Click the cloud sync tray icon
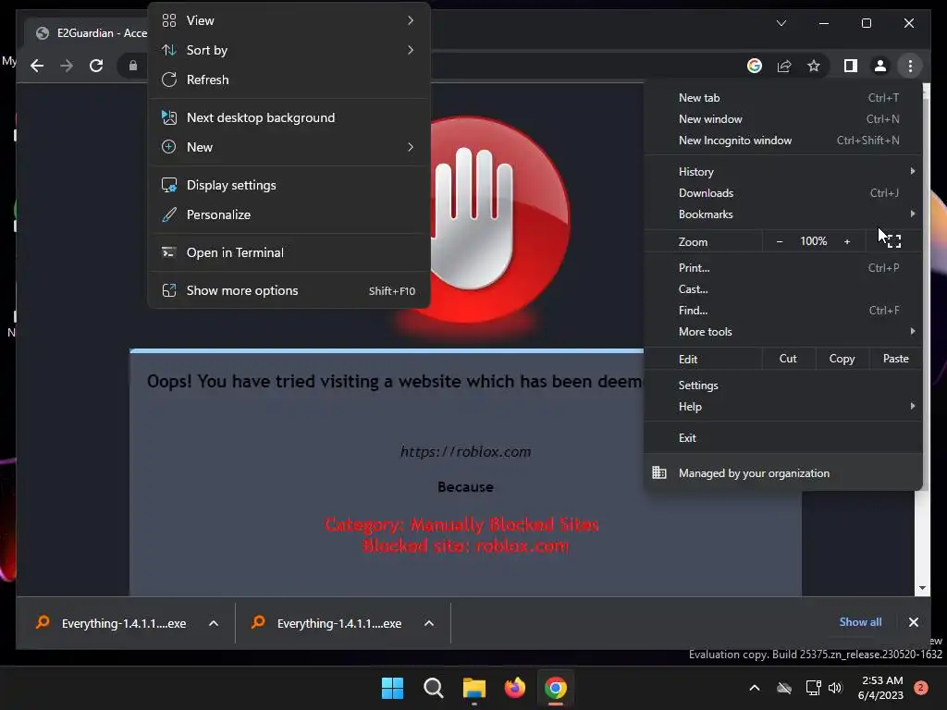The width and height of the screenshot is (947, 710). point(784,688)
